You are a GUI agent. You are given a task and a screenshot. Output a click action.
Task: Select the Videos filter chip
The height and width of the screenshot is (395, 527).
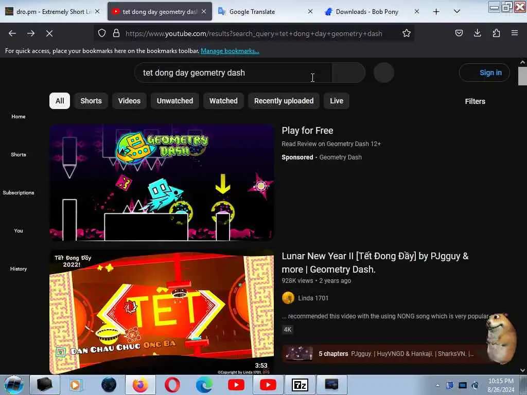[129, 101]
